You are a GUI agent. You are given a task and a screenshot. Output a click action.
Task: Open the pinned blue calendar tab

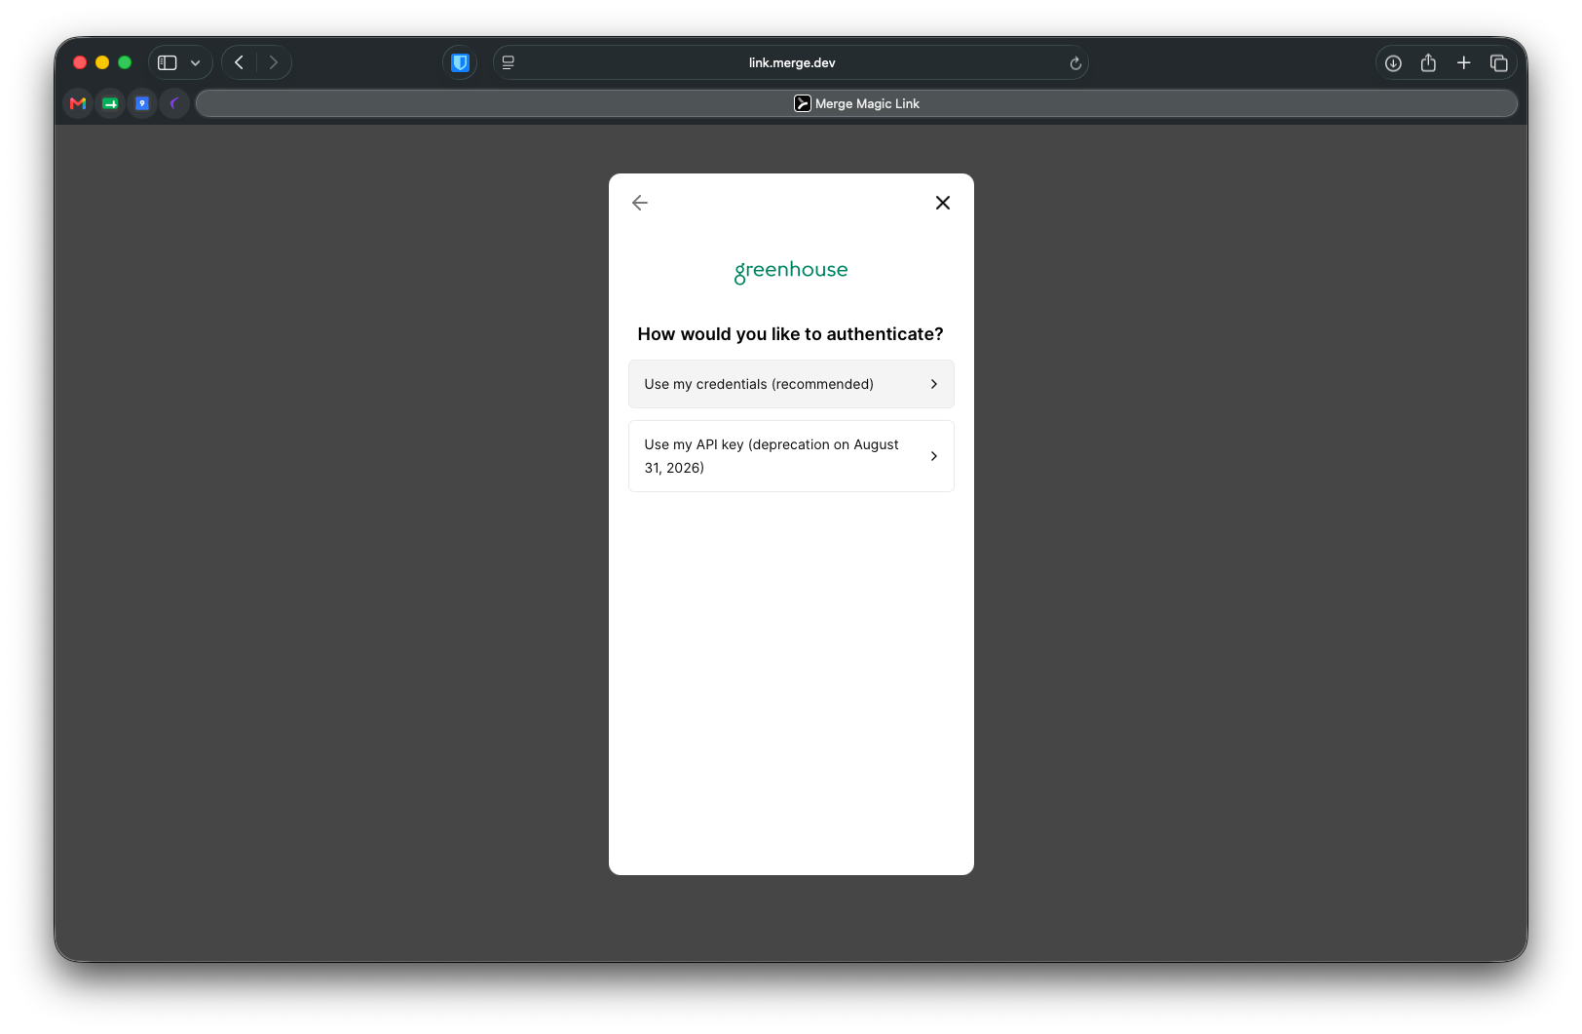pos(142,103)
